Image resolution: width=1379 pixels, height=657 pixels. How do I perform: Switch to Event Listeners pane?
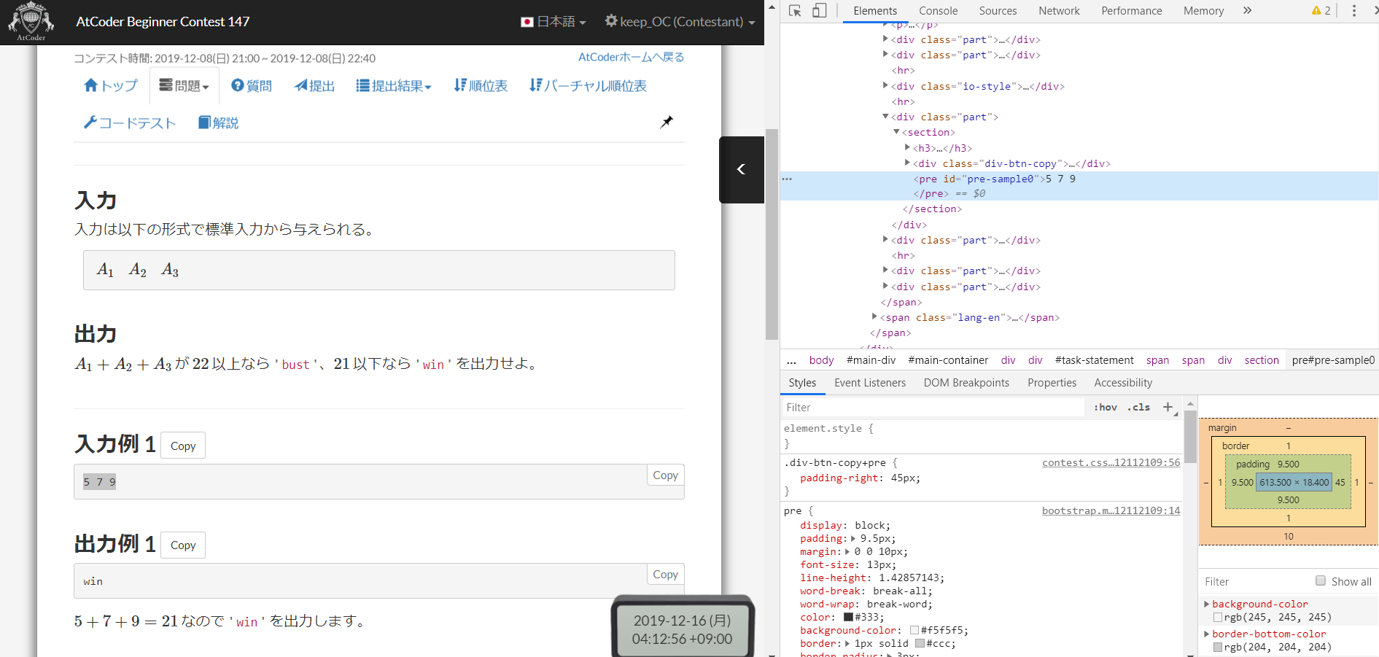pos(870,383)
